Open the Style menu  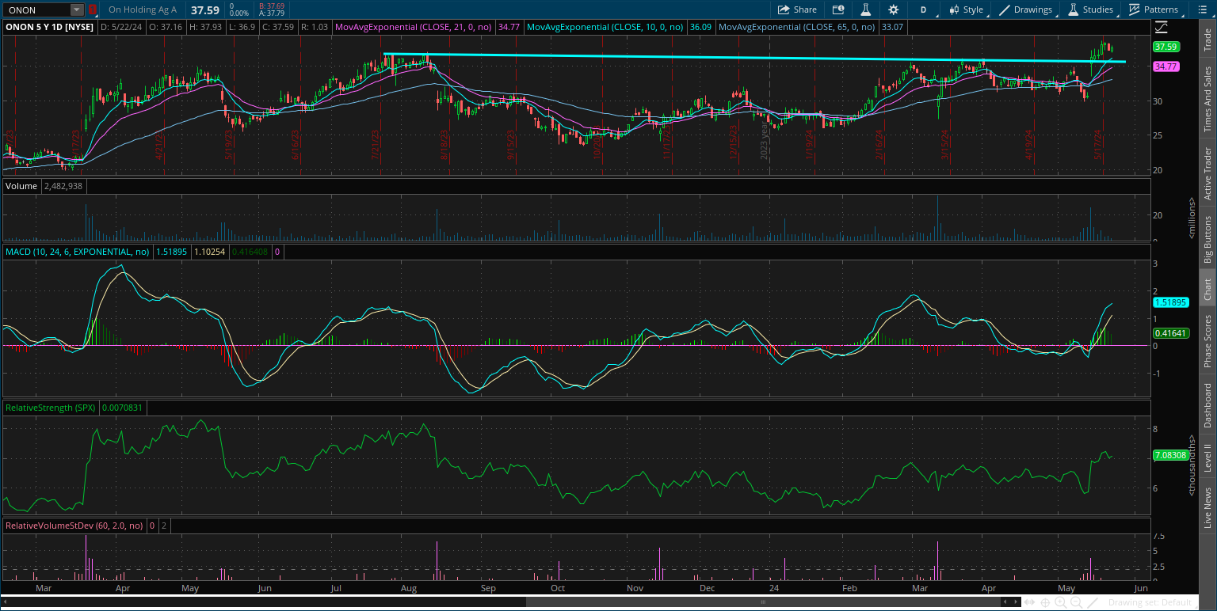[x=966, y=9]
